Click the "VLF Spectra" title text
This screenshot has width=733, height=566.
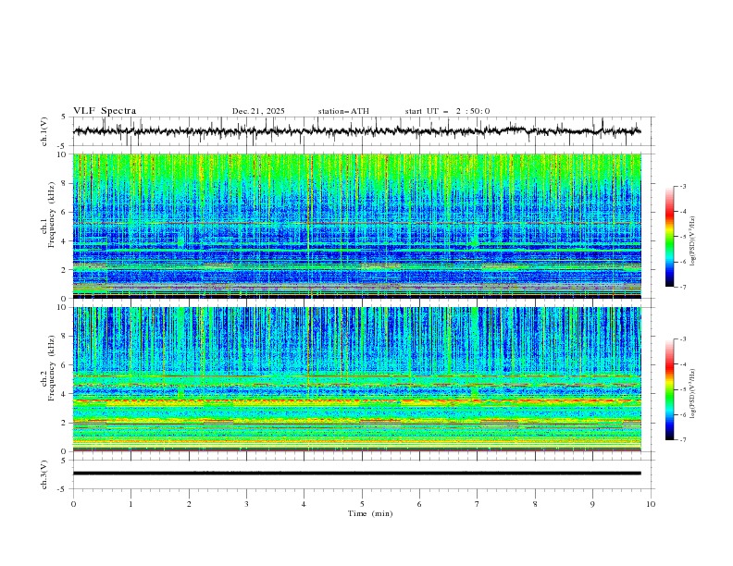coord(105,111)
